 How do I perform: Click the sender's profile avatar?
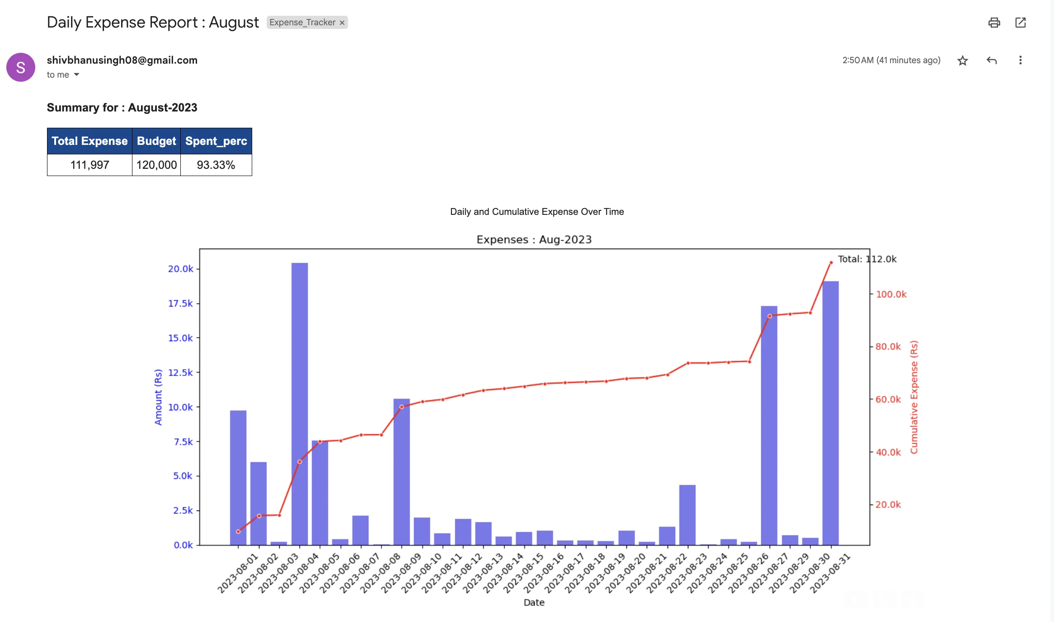pos(21,67)
